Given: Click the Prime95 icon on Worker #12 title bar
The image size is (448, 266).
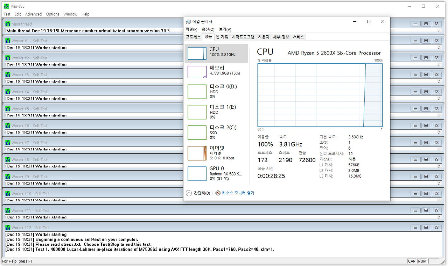Looking at the screenshot, I should 7,227.
